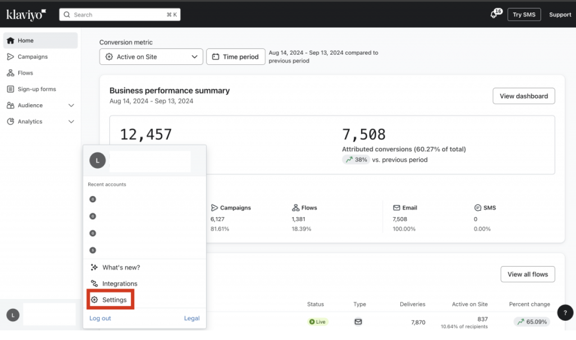Click the Live status badge
The image size is (576, 340).
tap(318, 322)
